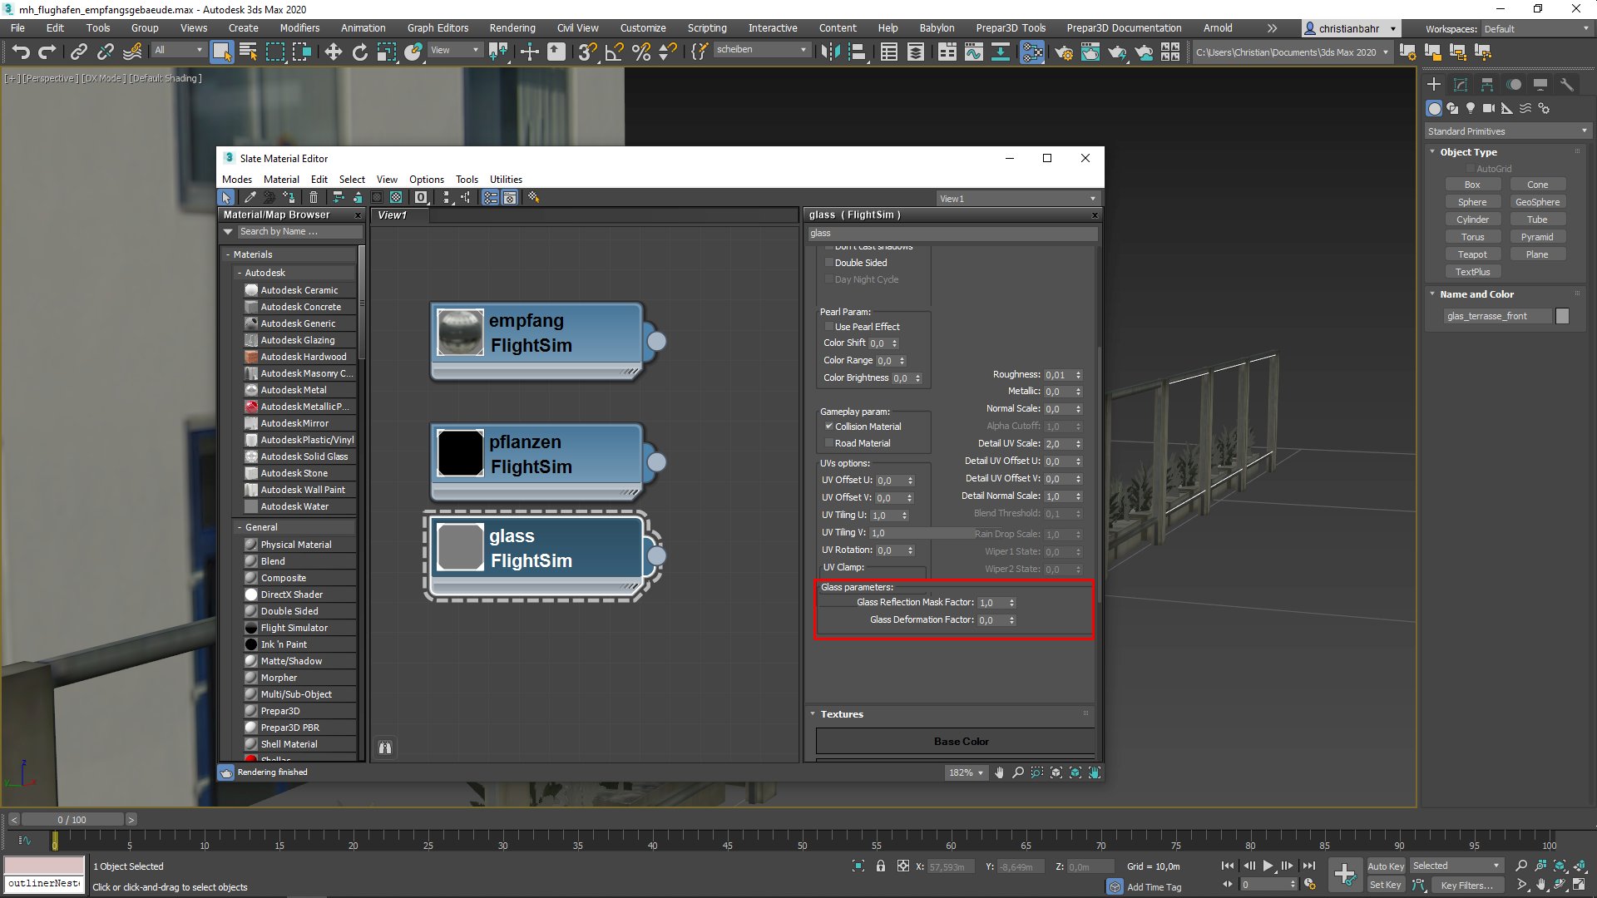Select the Move transform tool
The image size is (1597, 898).
pos(333,52)
